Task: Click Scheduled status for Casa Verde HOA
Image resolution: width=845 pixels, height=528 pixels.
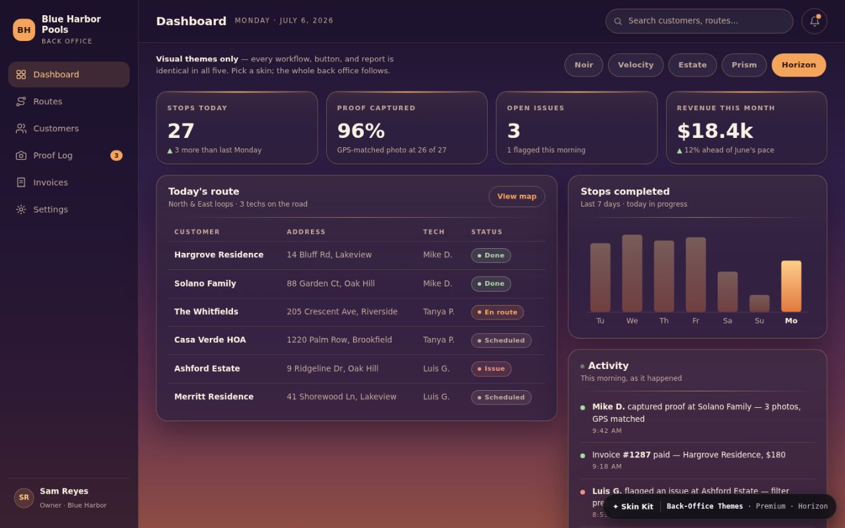Action: (501, 341)
